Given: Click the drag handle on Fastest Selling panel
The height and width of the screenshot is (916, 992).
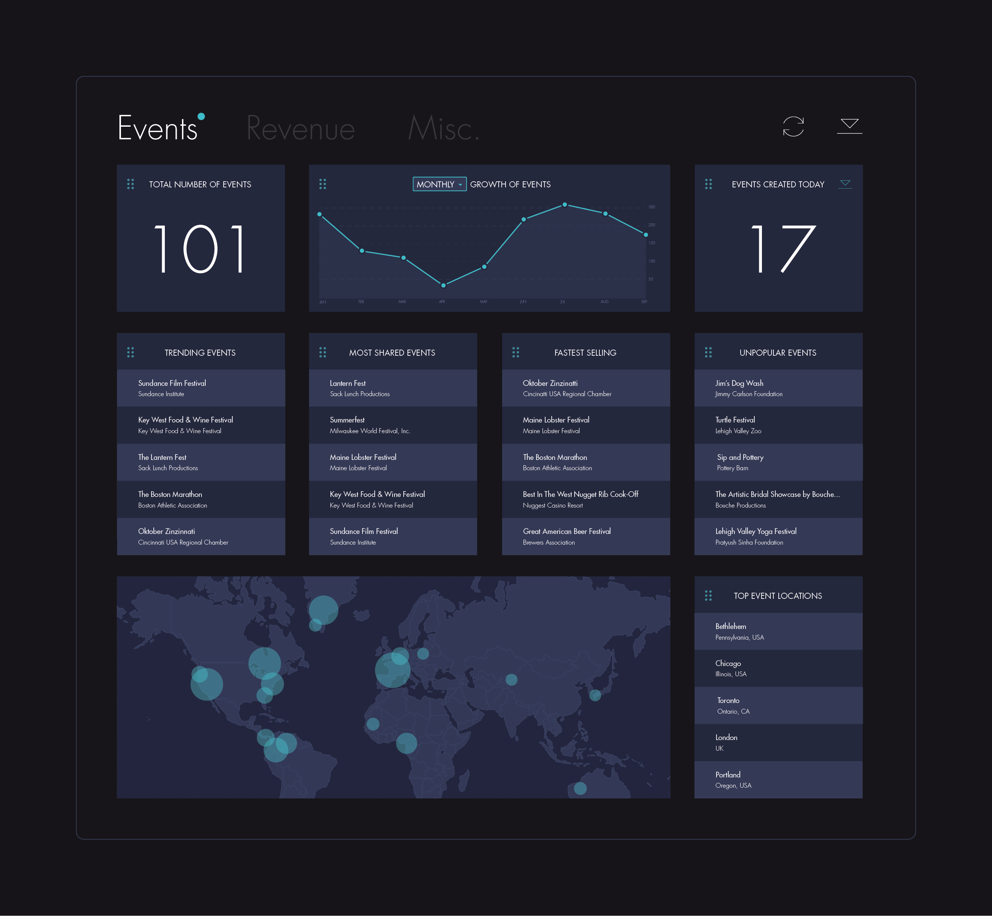Looking at the screenshot, I should (x=515, y=352).
